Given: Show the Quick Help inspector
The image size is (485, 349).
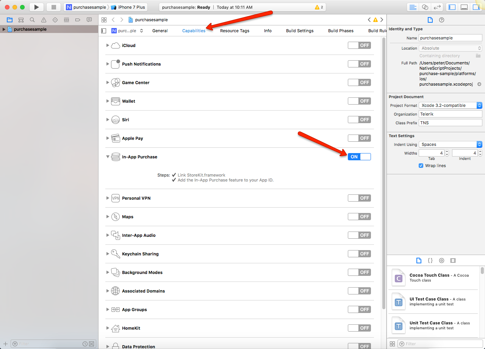Looking at the screenshot, I should click(x=441, y=20).
